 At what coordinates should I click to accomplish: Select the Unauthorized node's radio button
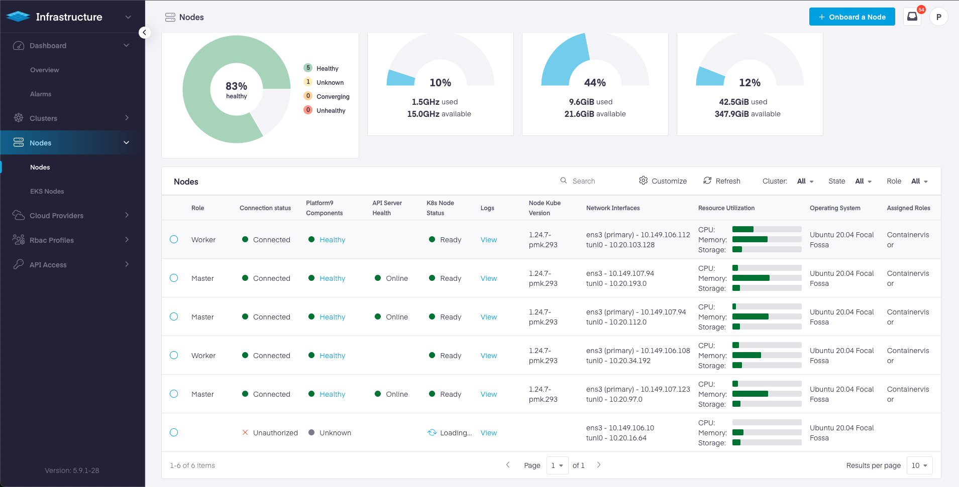click(174, 432)
